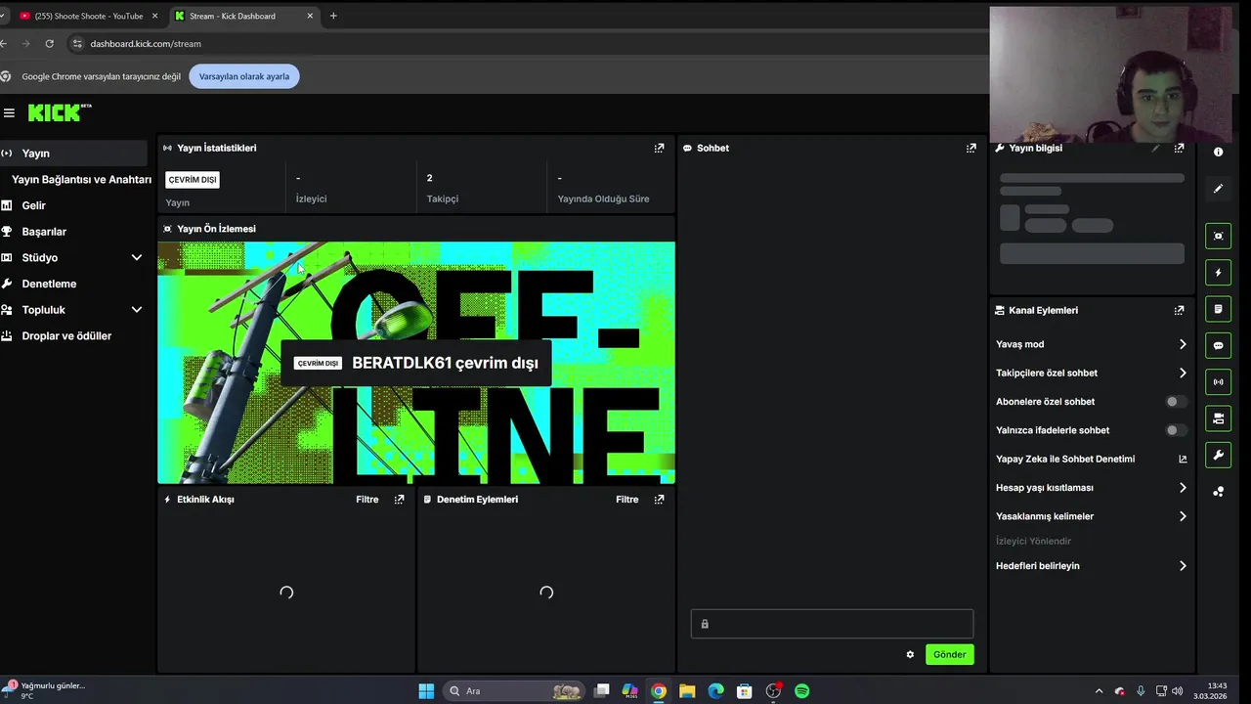
Task: Open chat settings gear next to Gönder
Action: (x=910, y=654)
